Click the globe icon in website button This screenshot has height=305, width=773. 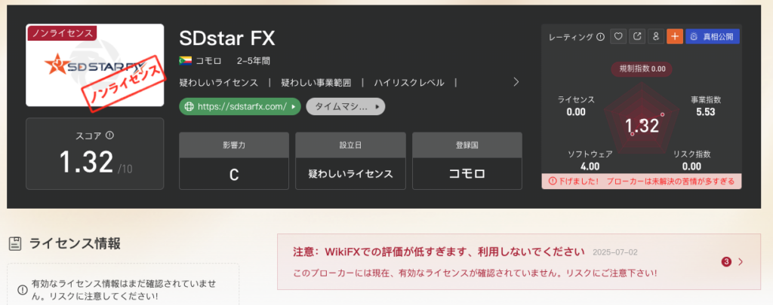pyautogui.click(x=189, y=106)
